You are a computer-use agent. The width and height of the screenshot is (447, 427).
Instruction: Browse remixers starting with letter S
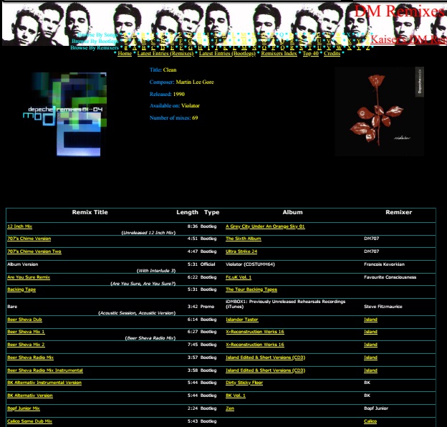pos(302,47)
